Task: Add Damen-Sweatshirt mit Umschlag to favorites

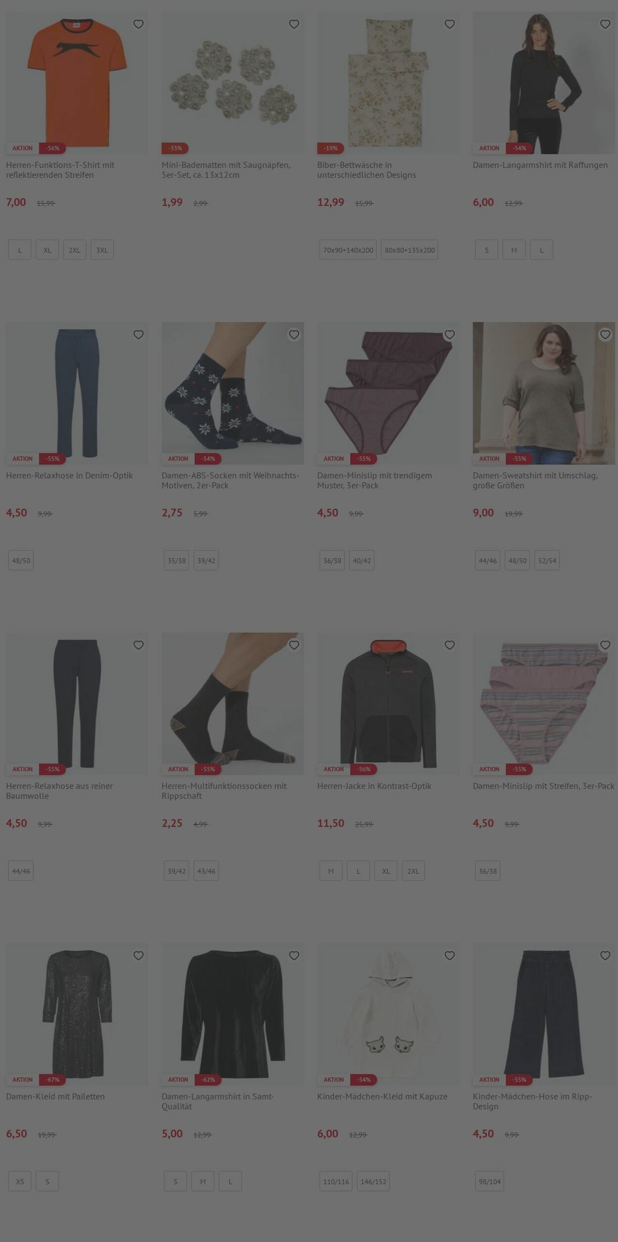Action: coord(605,335)
